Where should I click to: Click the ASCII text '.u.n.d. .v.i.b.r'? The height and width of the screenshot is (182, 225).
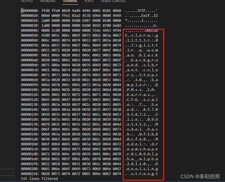click(141, 65)
